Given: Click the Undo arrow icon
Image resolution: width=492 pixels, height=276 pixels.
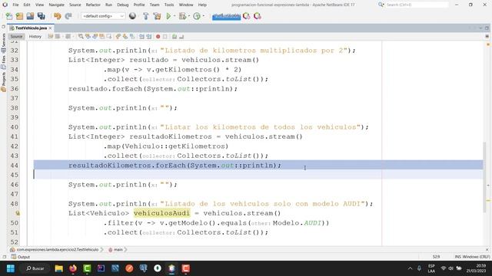Looking at the screenshot, I should (x=58, y=16).
